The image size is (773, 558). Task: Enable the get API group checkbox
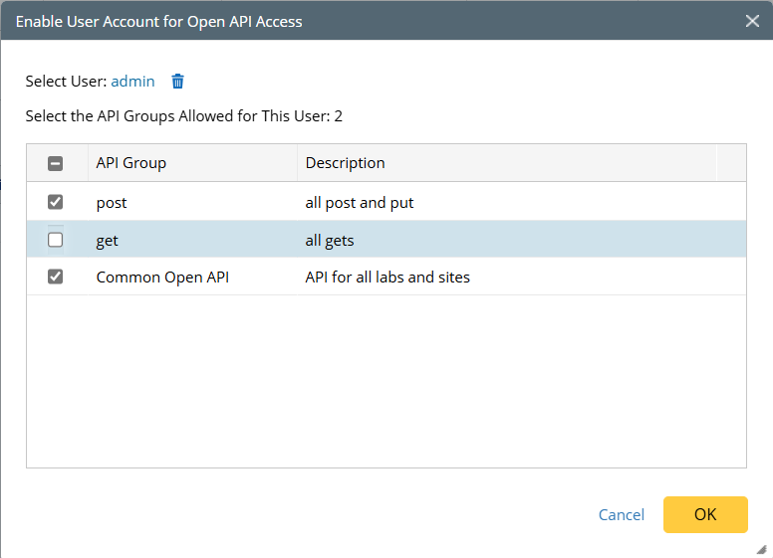(56, 240)
